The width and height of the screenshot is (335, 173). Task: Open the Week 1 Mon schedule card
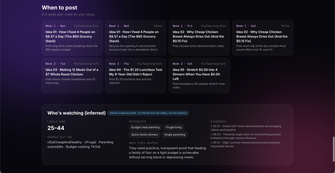tap(72, 38)
